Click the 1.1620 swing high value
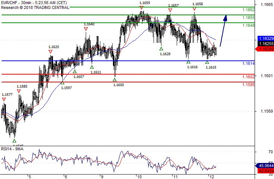 54,47
